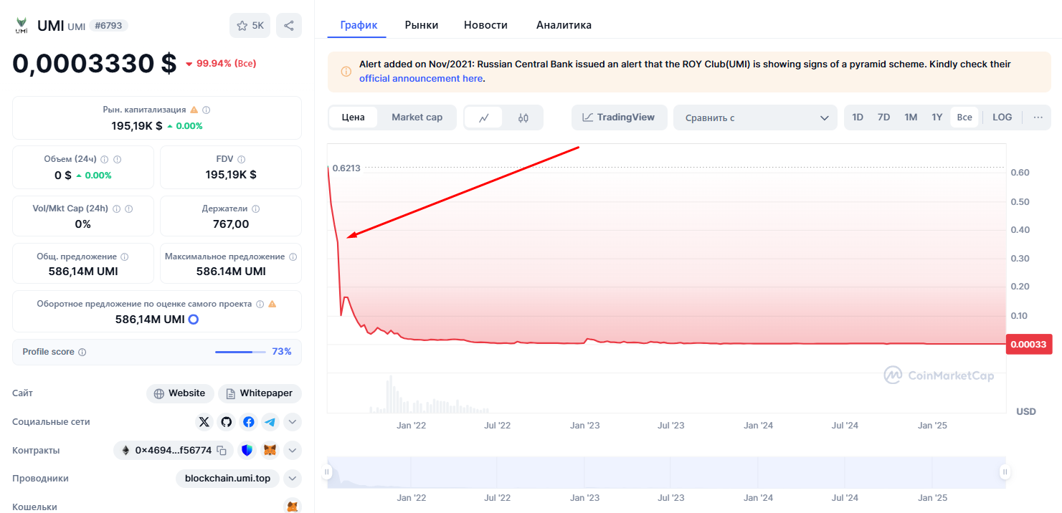Switch to the Рынки tab
The image size is (1062, 513).
(x=421, y=25)
